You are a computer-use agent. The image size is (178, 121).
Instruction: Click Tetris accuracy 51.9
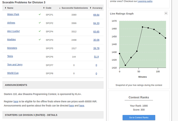click(x=96, y=57)
